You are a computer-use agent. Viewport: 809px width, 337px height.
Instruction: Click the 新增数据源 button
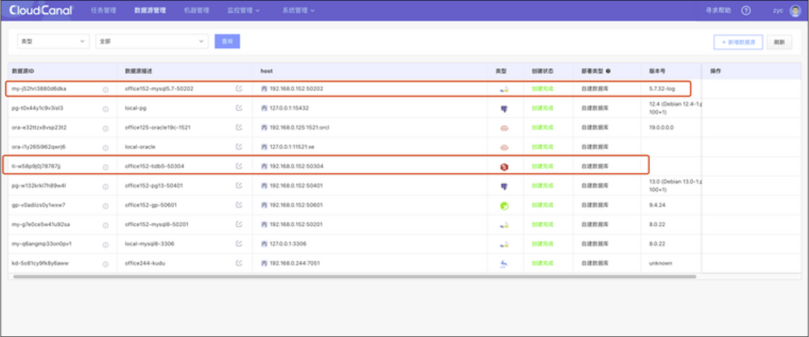click(738, 42)
